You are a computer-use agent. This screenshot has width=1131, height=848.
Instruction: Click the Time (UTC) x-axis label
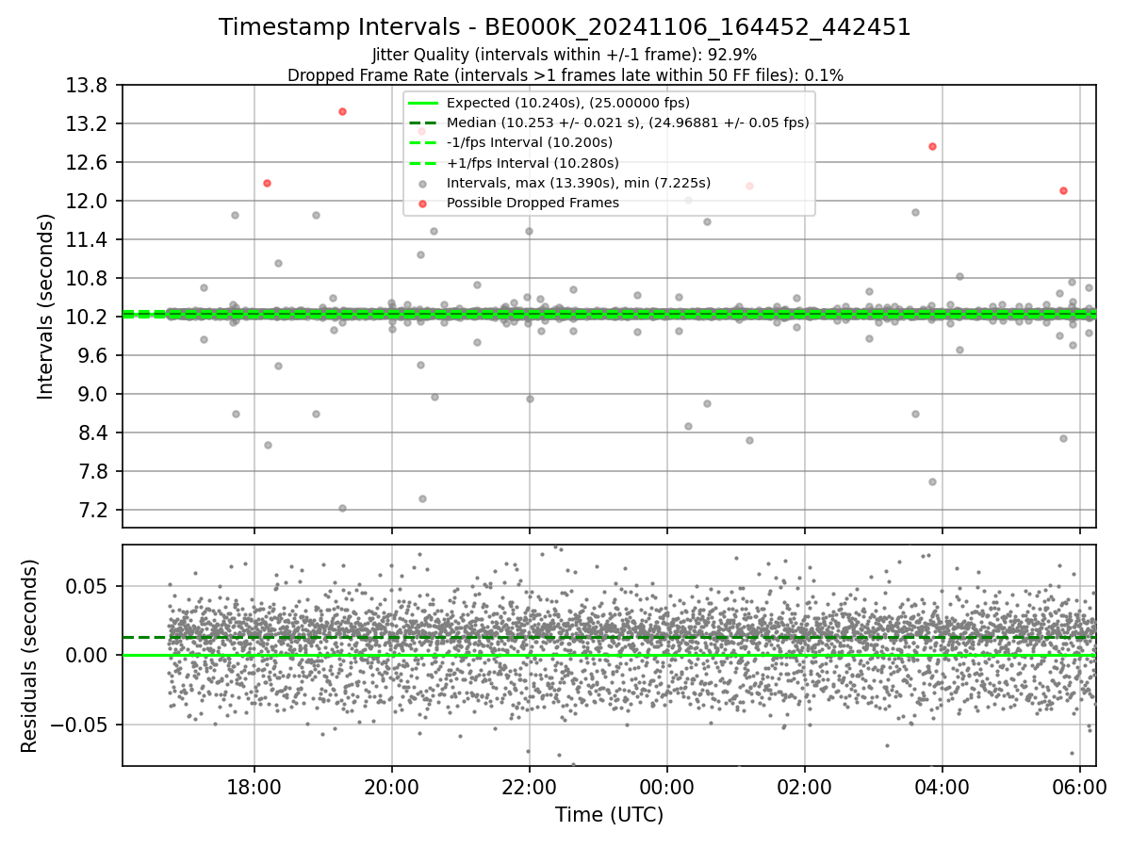[x=609, y=814]
